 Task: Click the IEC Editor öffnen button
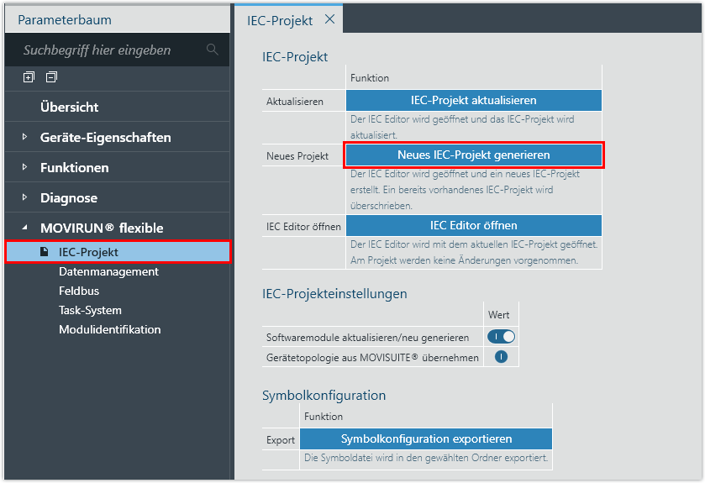pyautogui.click(x=473, y=225)
